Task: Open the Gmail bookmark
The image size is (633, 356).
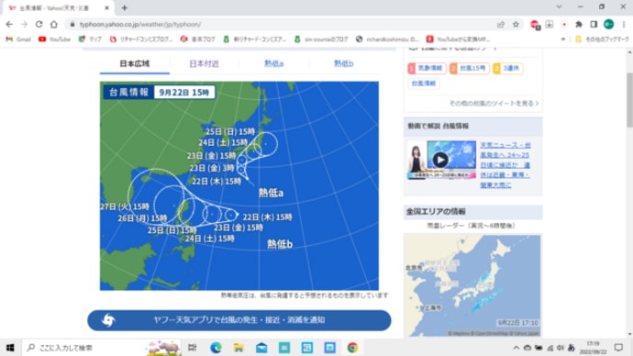Action: [18, 39]
